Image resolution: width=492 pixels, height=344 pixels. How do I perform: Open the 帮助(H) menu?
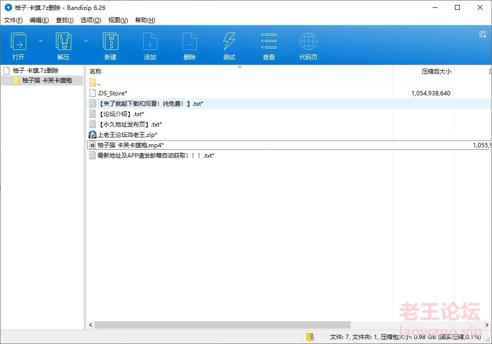(x=145, y=20)
